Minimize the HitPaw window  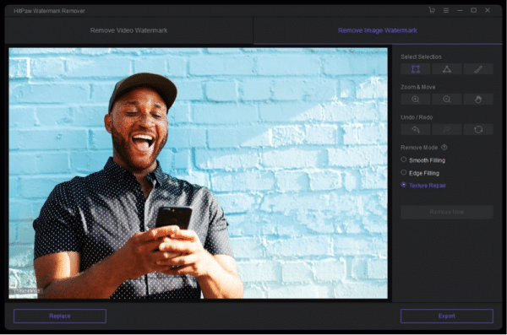460,11
